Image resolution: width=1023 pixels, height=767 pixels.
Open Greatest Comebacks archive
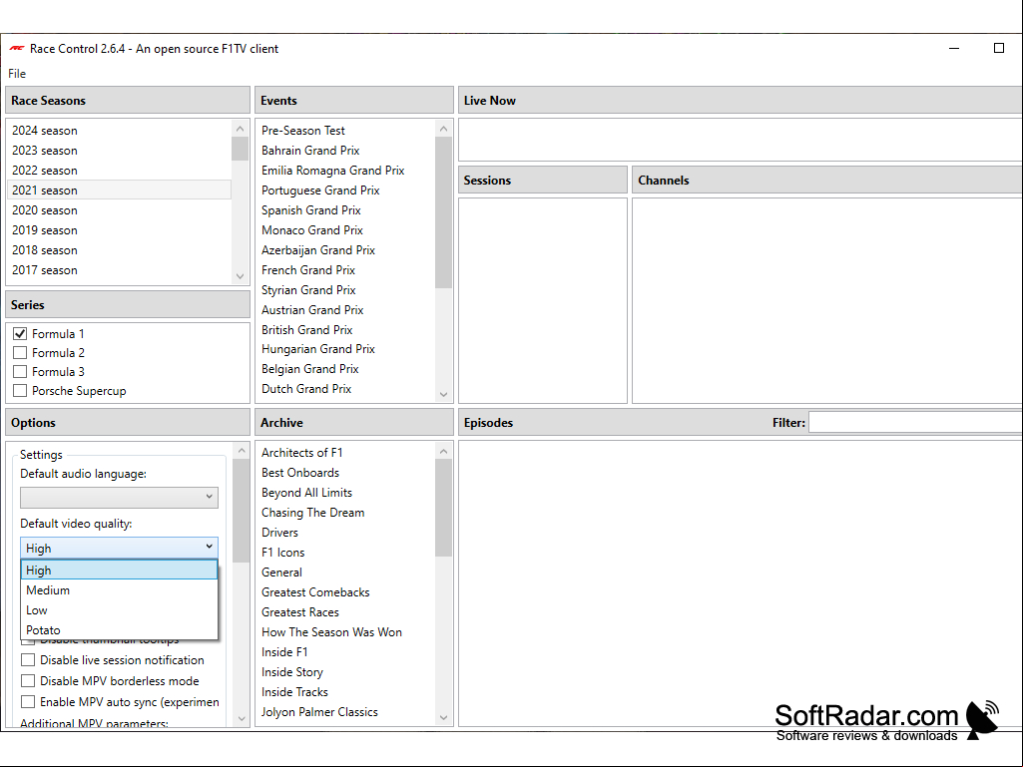tap(345, 592)
